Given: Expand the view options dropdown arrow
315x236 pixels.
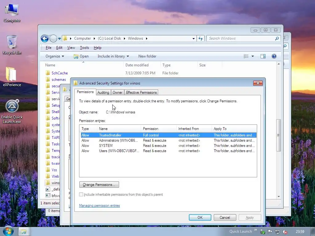Looking at the screenshot, I should point(253,56).
